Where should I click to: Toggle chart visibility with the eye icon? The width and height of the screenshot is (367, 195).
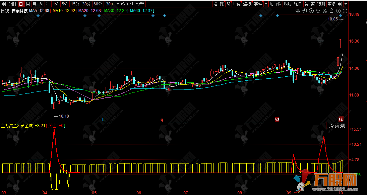pos(298,11)
